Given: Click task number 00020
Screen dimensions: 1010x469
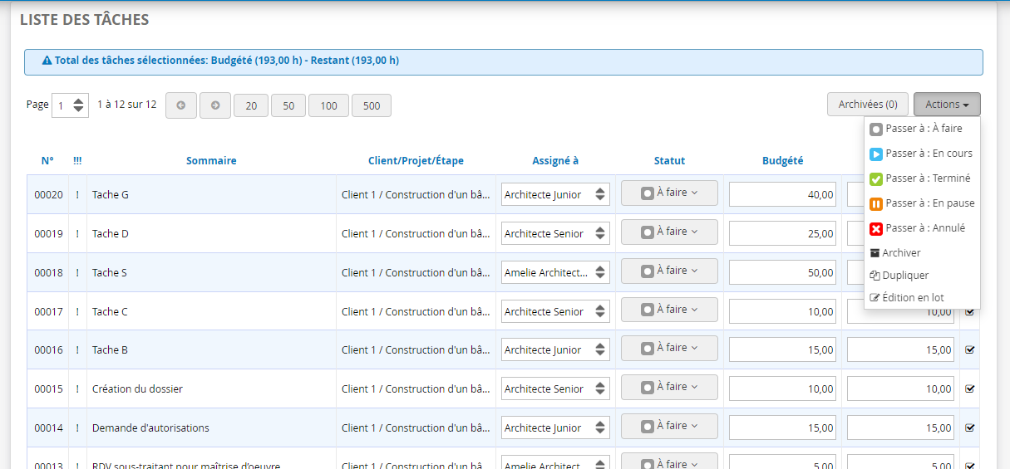Looking at the screenshot, I should tap(48, 194).
